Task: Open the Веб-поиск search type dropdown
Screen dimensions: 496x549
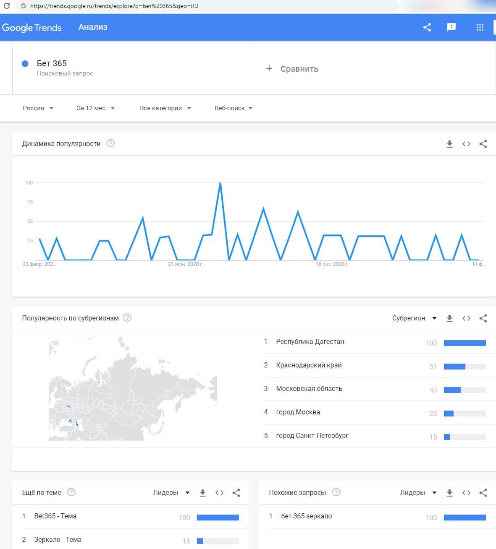Action: click(x=234, y=108)
